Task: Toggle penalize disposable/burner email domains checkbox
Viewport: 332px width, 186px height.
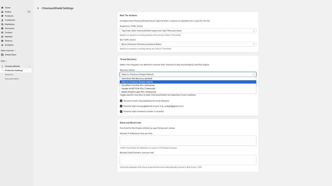Action: 121,101
